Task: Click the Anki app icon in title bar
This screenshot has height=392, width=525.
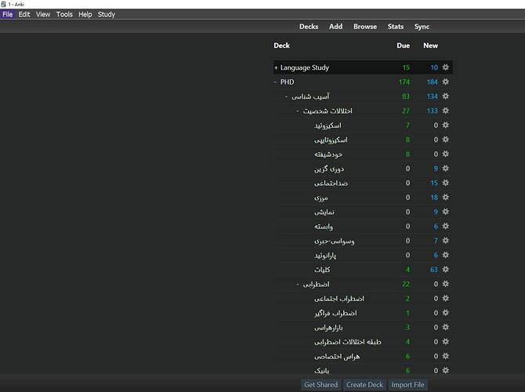Action: 3,4
